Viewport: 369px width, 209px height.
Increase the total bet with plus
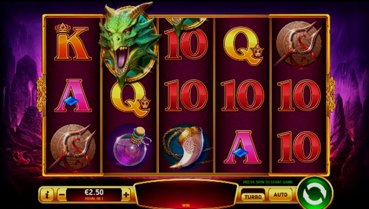tap(126, 195)
